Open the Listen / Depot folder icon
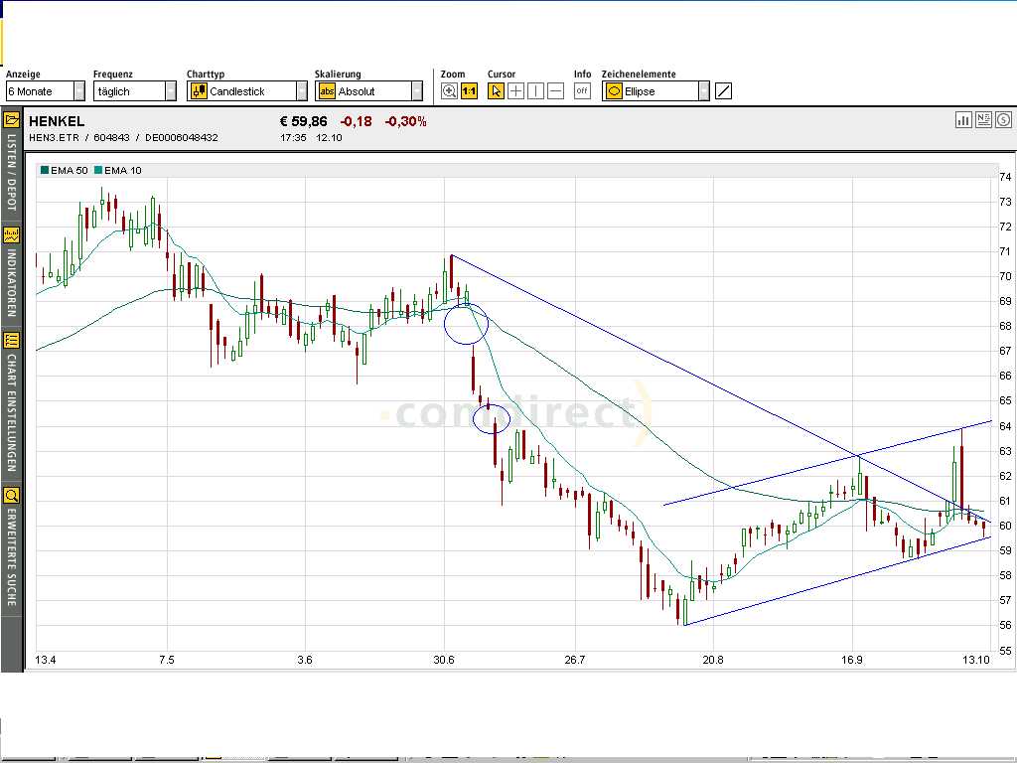The image size is (1017, 763). pyautogui.click(x=11, y=120)
